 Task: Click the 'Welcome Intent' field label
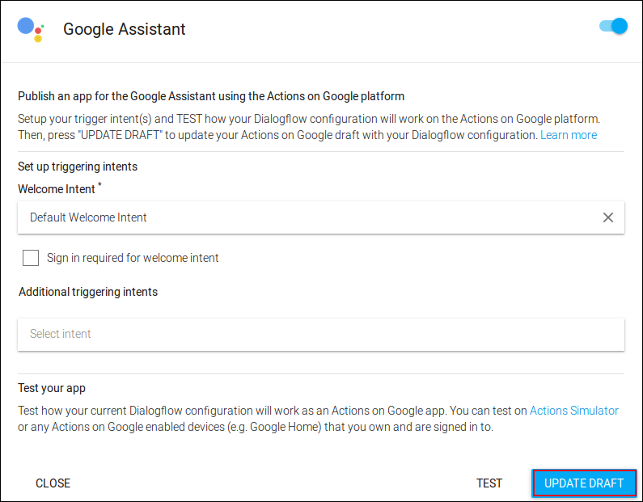coord(57,189)
